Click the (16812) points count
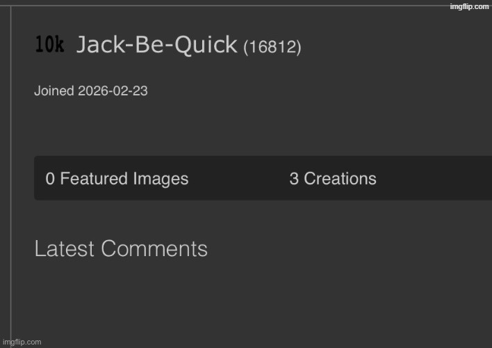This screenshot has height=348, width=492. (x=272, y=47)
